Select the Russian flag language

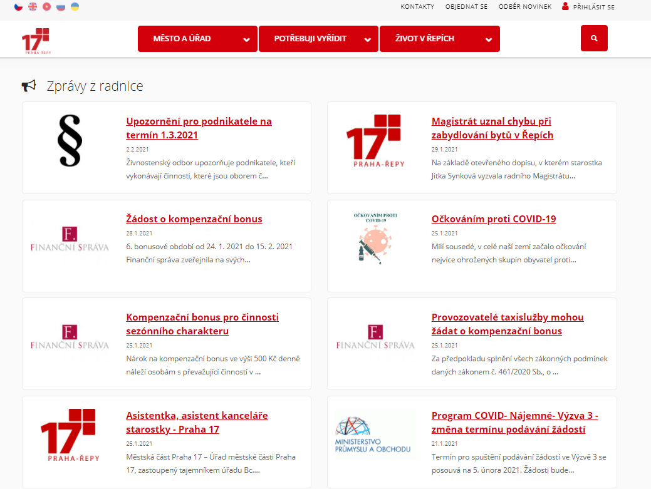click(61, 7)
